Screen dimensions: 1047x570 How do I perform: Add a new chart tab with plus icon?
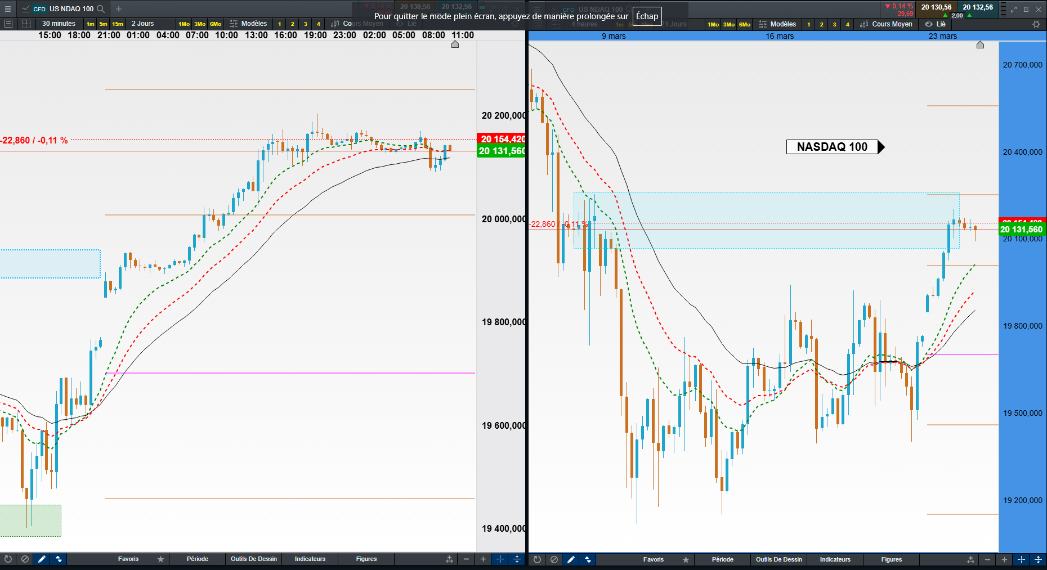coord(119,9)
